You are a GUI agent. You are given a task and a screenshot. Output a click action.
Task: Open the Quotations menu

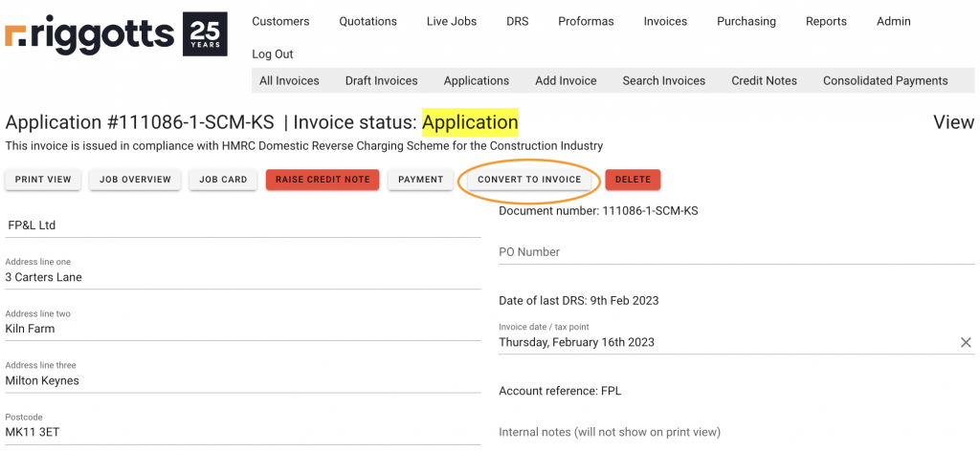click(367, 21)
